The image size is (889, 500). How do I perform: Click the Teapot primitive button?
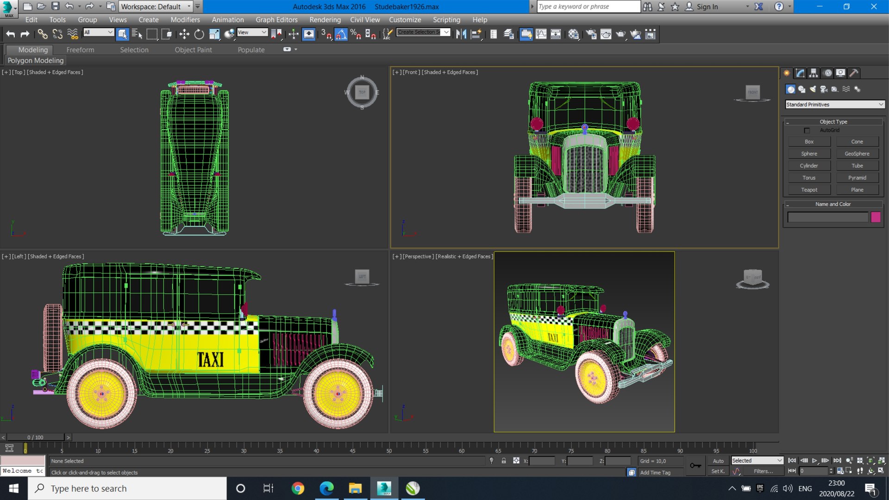(x=809, y=190)
